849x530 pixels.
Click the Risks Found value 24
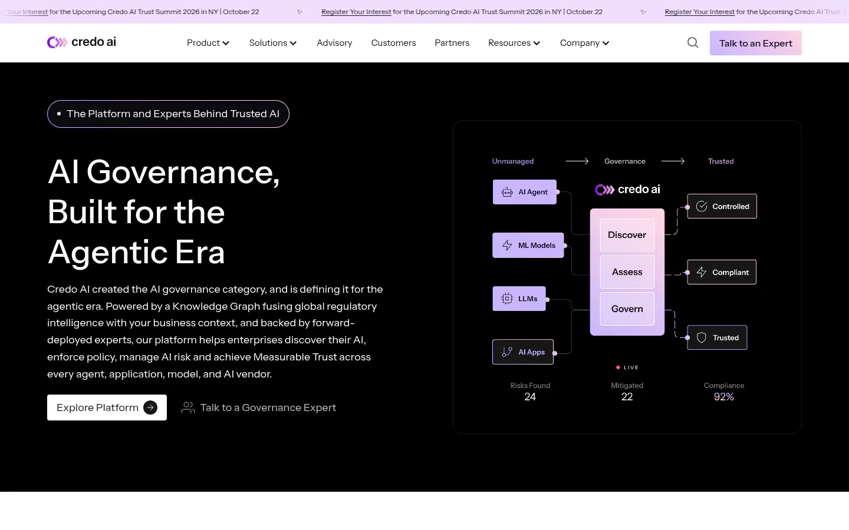(530, 397)
